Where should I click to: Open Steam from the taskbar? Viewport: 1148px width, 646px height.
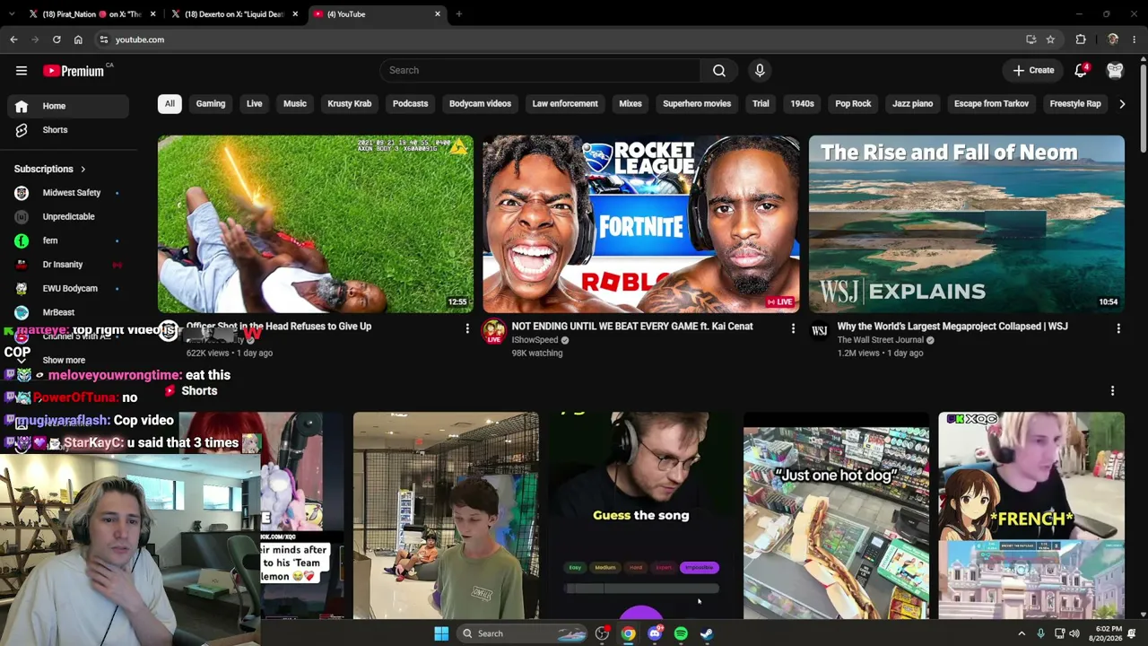pos(707,633)
